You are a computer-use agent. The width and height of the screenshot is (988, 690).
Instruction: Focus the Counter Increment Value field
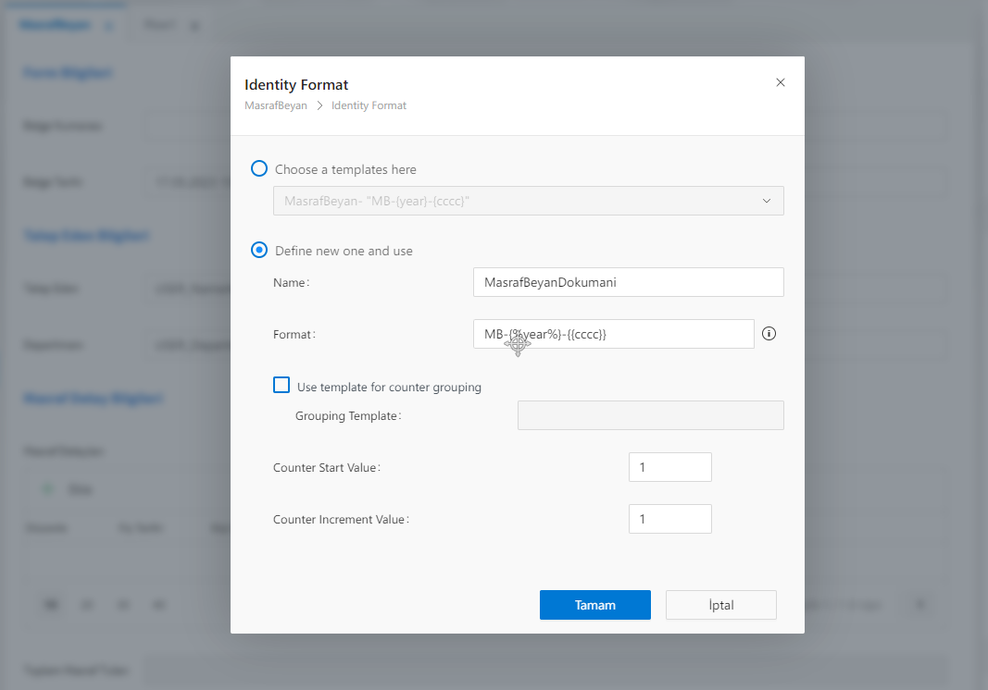(x=669, y=519)
